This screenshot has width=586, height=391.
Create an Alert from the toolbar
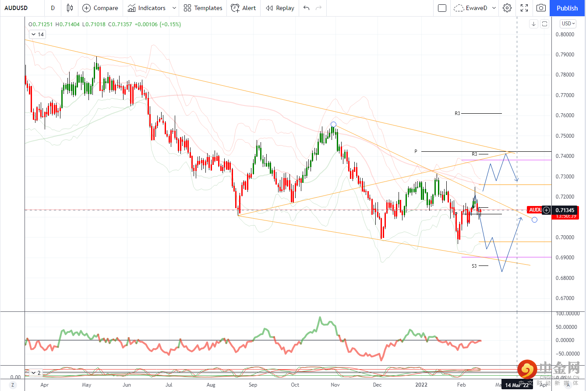[x=244, y=8]
